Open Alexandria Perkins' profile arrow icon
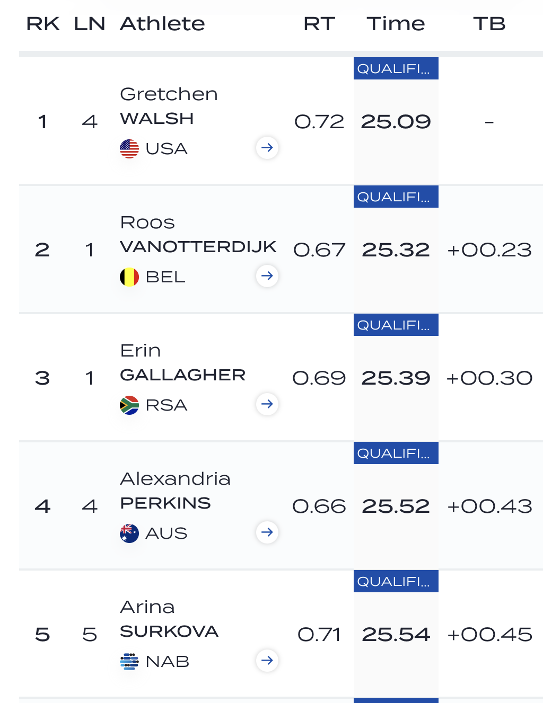The height and width of the screenshot is (703, 543). (x=267, y=532)
